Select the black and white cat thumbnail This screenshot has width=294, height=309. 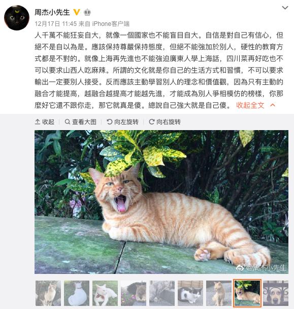(190, 293)
